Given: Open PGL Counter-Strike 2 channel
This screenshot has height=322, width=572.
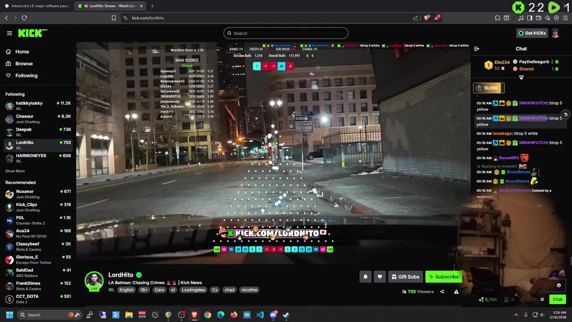Looking at the screenshot, I should coord(38,220).
